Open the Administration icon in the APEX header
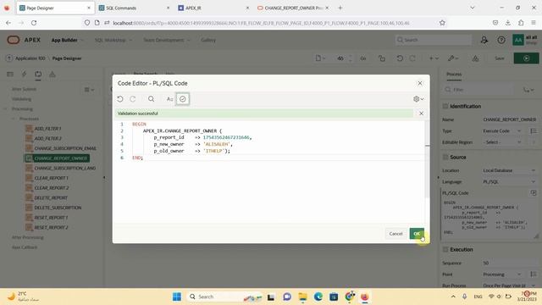 pyautogui.click(x=484, y=40)
